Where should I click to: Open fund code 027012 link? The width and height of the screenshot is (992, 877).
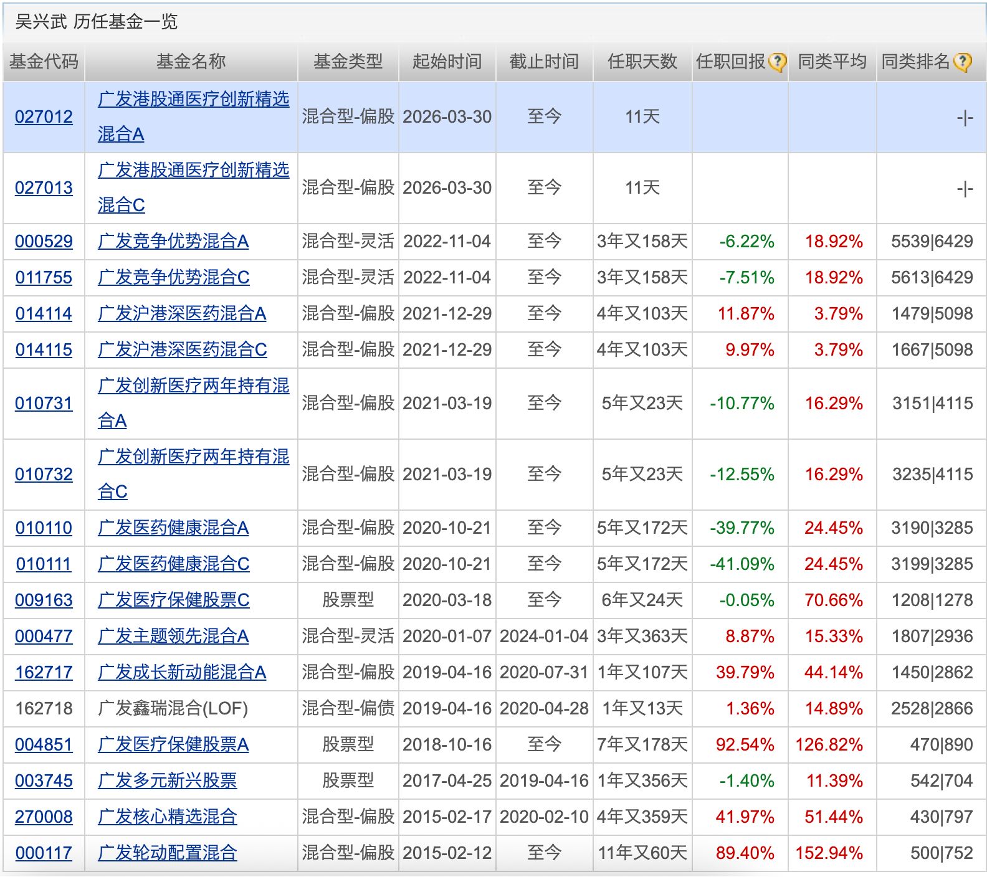point(44,117)
